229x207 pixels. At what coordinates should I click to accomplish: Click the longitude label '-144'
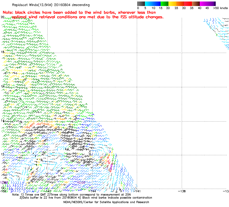point(92,191)
